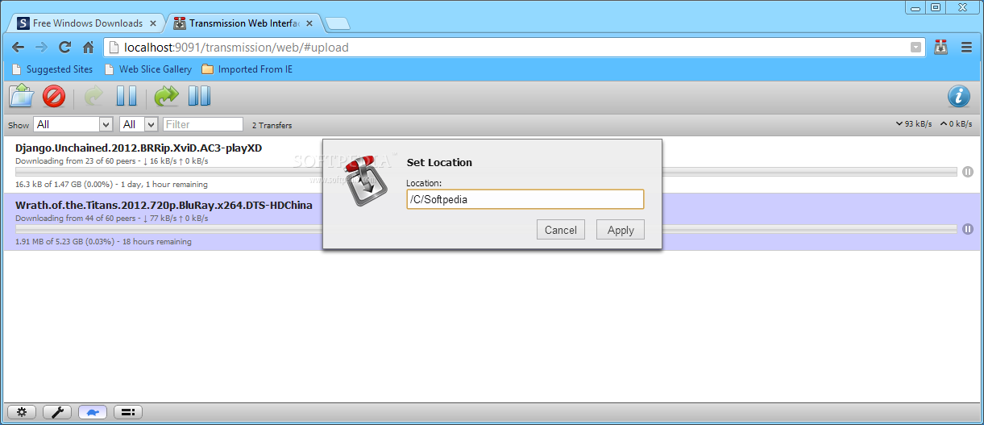The width and height of the screenshot is (984, 425).
Task: Click '1.91 MB of 5.23 GB' status text
Action: click(103, 242)
